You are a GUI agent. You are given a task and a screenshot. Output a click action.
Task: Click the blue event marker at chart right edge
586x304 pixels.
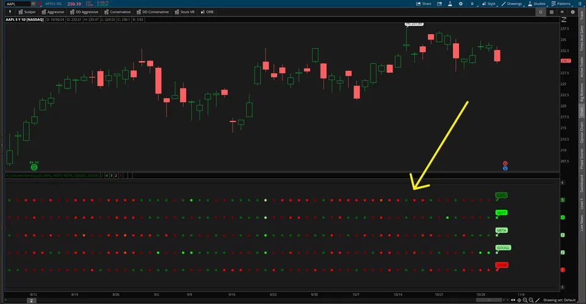(x=505, y=168)
